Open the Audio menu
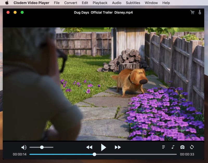This screenshot has height=163, width=208. [116, 3]
